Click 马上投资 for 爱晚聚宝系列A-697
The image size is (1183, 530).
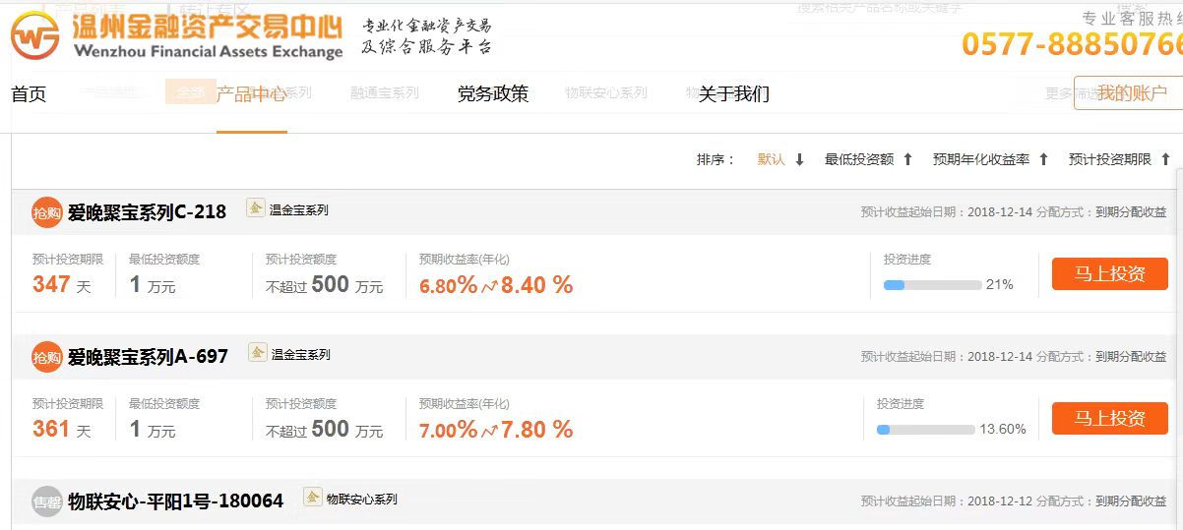pyautogui.click(x=1109, y=418)
